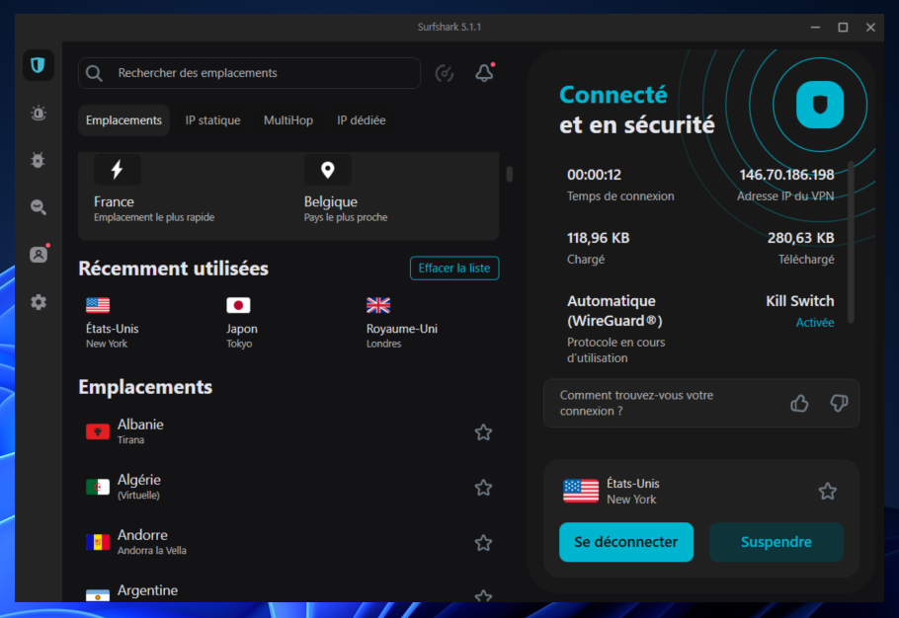The width and height of the screenshot is (899, 618).
Task: Open notifications bell icon
Action: [x=484, y=73]
